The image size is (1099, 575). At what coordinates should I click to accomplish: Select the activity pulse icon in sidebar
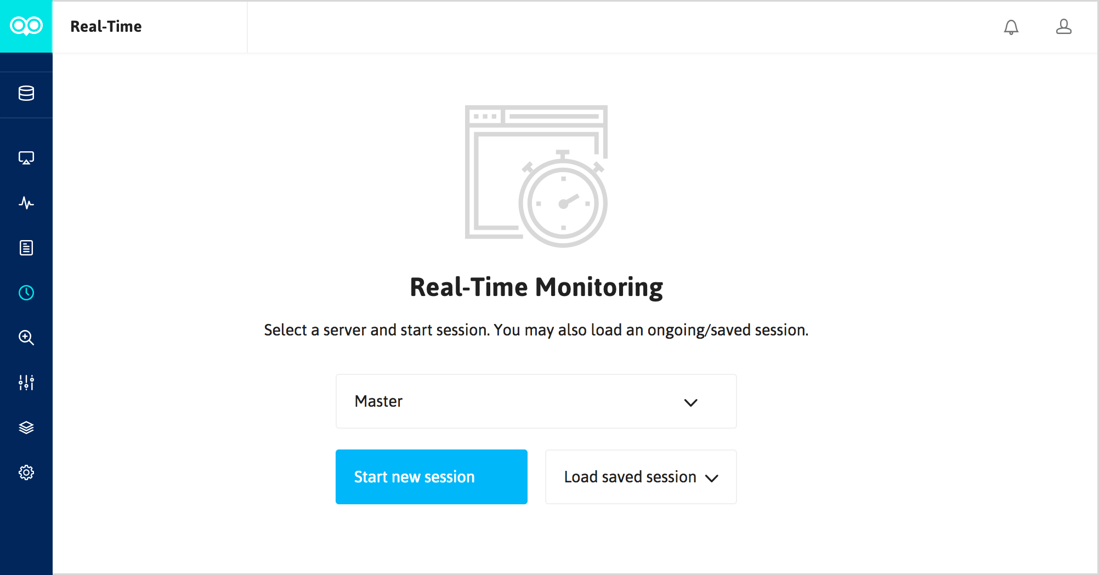(26, 203)
